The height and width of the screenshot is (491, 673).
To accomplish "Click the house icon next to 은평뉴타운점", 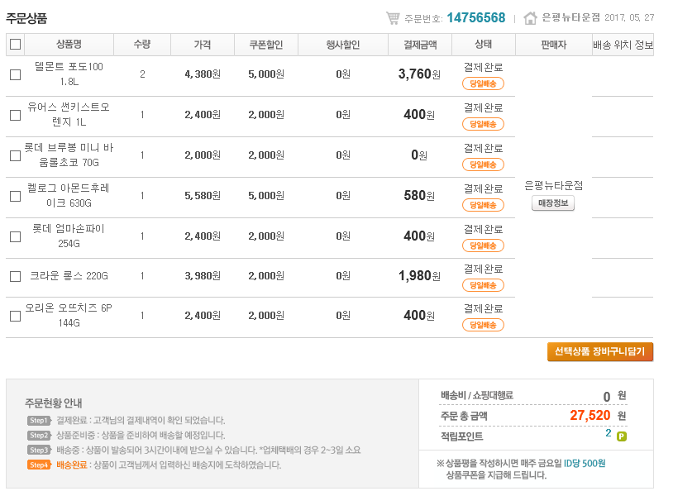I will point(530,17).
